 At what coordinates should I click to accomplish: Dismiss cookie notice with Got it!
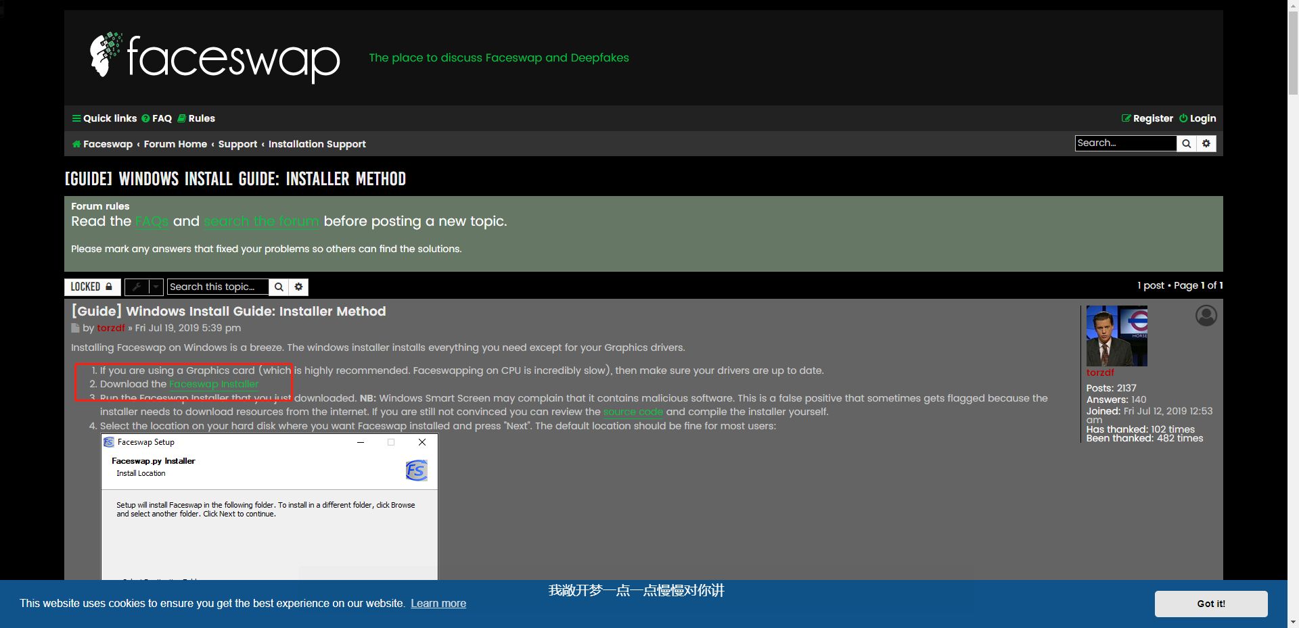pos(1210,604)
